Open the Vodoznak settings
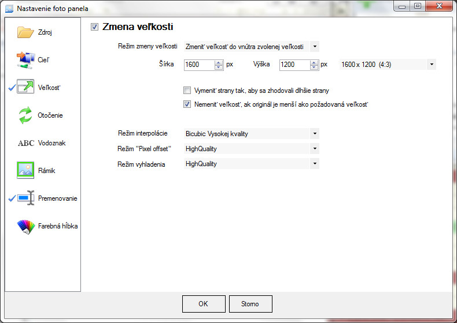The width and height of the screenshot is (457, 323). point(52,143)
